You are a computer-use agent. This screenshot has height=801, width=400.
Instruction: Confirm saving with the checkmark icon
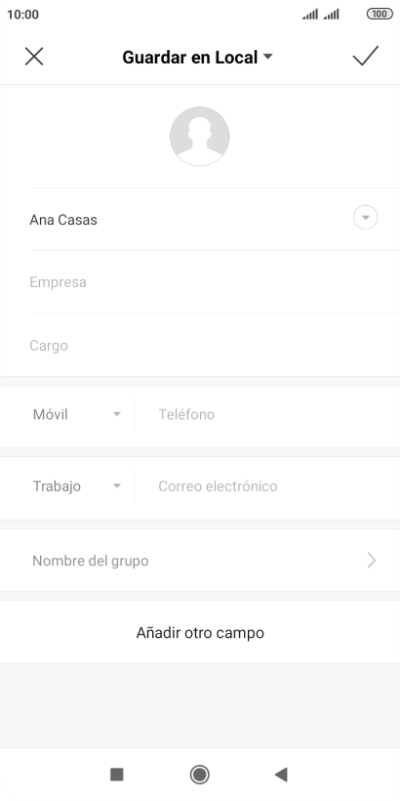(365, 57)
